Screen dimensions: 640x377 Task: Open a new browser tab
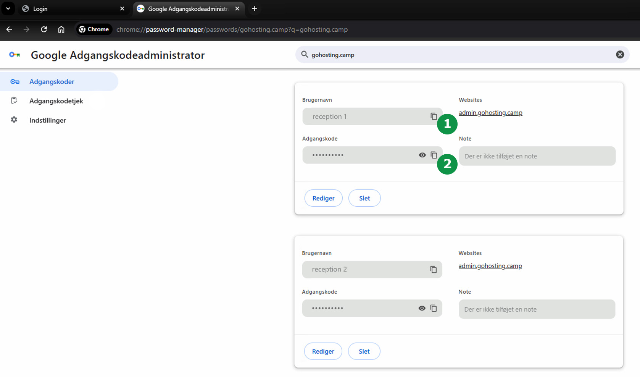(255, 8)
